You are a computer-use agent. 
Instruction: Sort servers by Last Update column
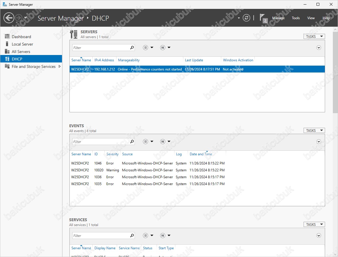[x=194, y=60]
